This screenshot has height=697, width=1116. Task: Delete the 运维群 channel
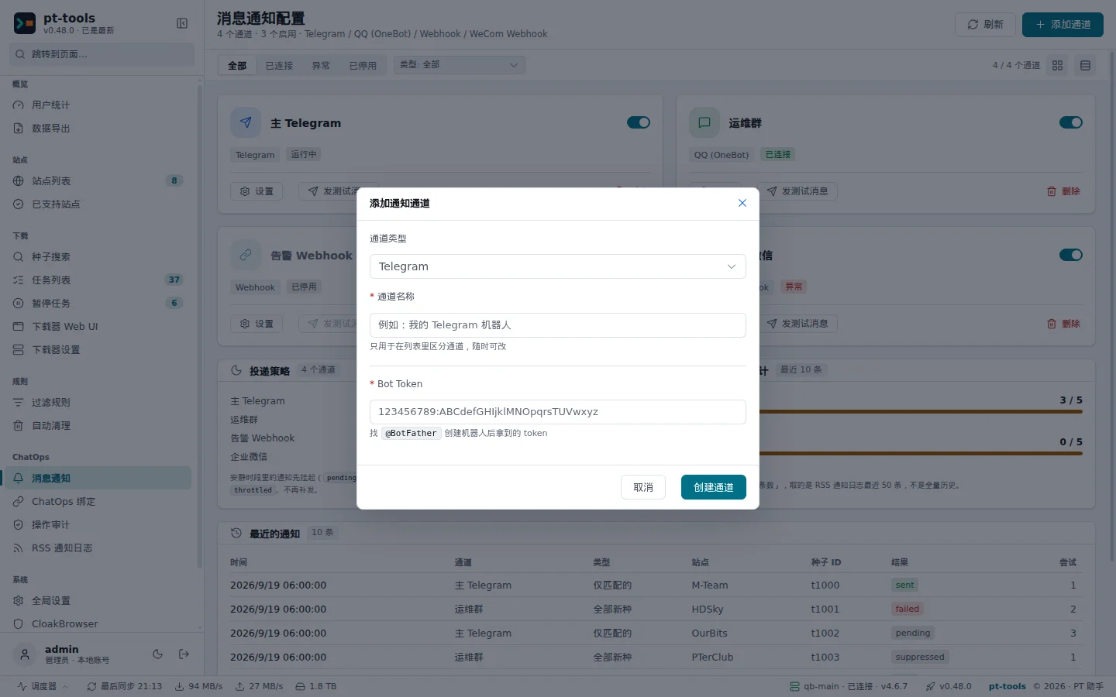(1063, 191)
